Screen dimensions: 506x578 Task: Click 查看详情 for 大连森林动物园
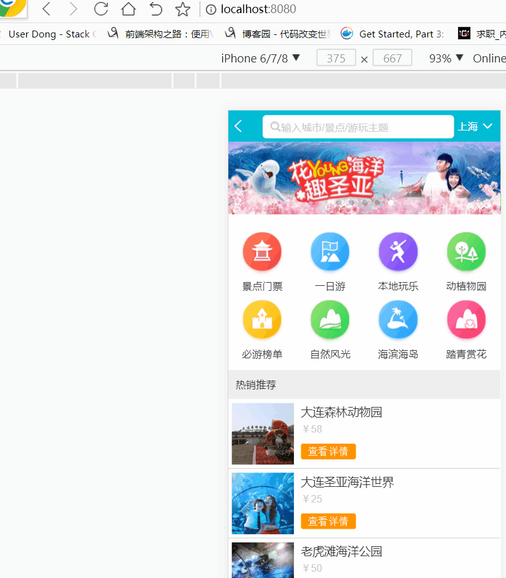328,451
